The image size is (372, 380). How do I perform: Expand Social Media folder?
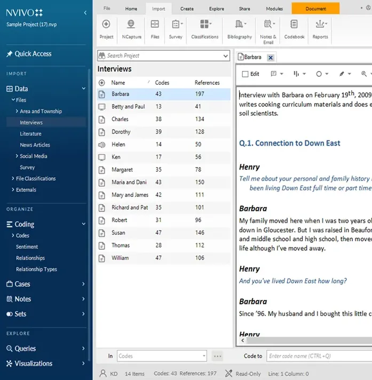17,156
